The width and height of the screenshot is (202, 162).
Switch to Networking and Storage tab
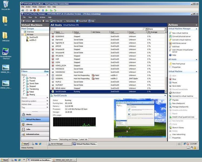pos(69,140)
